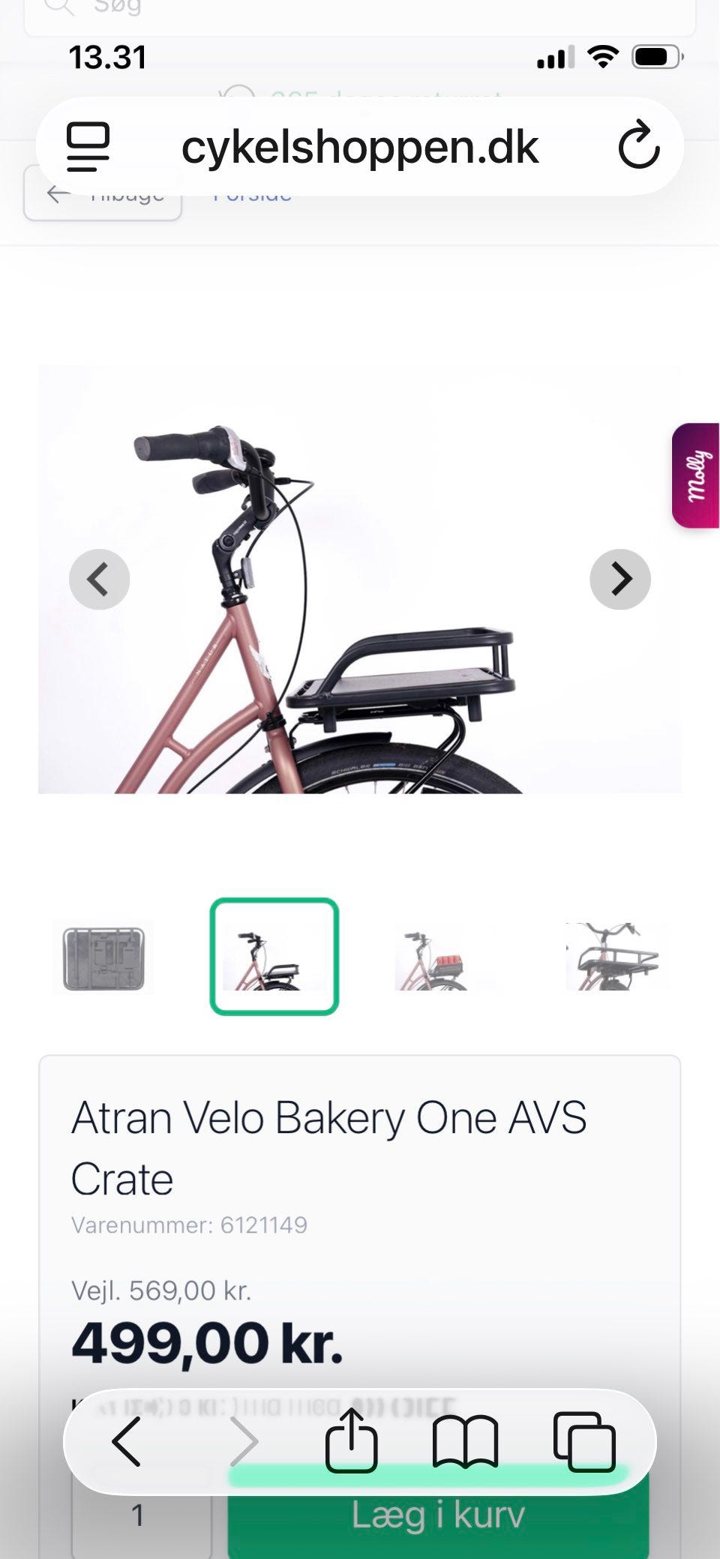Image resolution: width=720 pixels, height=1559 pixels.
Task: Select thumbnail showing red items in crate
Action: click(x=445, y=958)
